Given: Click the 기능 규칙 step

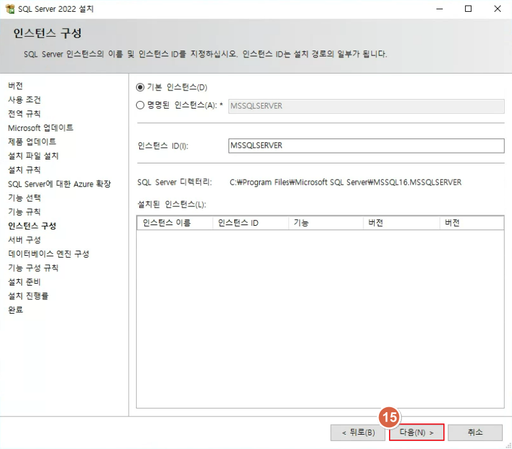Looking at the screenshot, I should pyautogui.click(x=24, y=212).
